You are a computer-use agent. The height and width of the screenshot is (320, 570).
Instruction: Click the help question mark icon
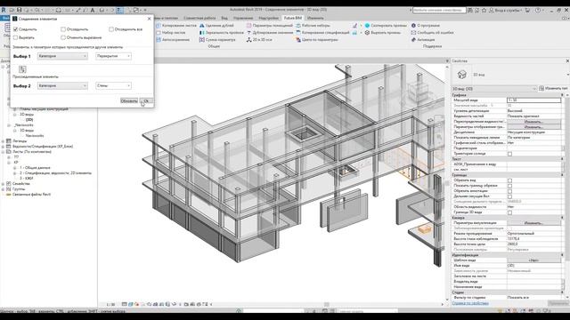pyautogui.click(x=538, y=10)
